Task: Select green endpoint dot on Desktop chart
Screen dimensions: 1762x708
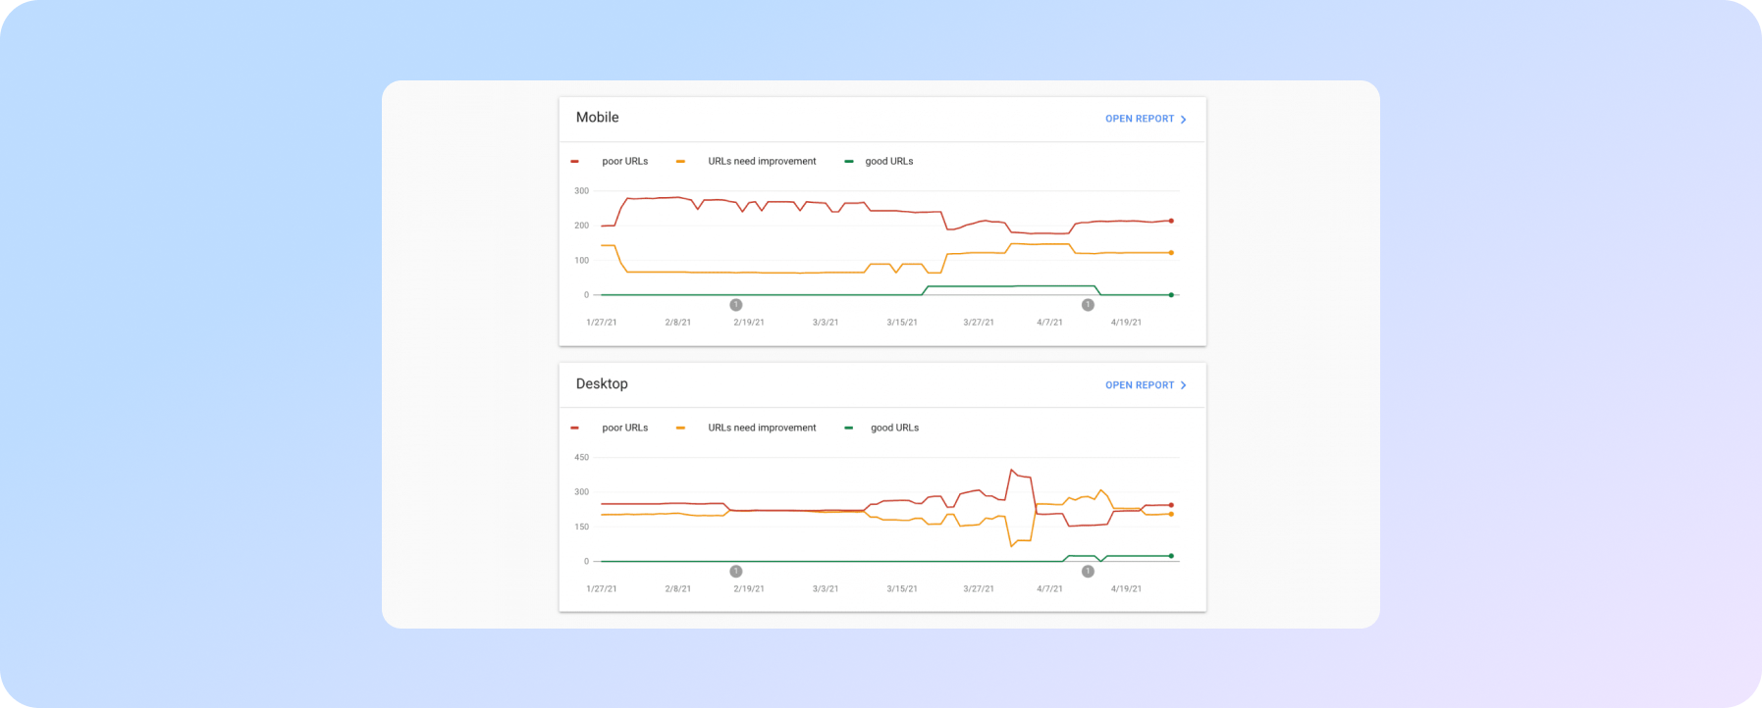Action: point(1171,556)
